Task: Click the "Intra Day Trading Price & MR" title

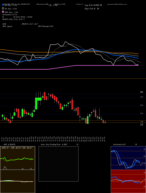Action: [x=54, y=144]
